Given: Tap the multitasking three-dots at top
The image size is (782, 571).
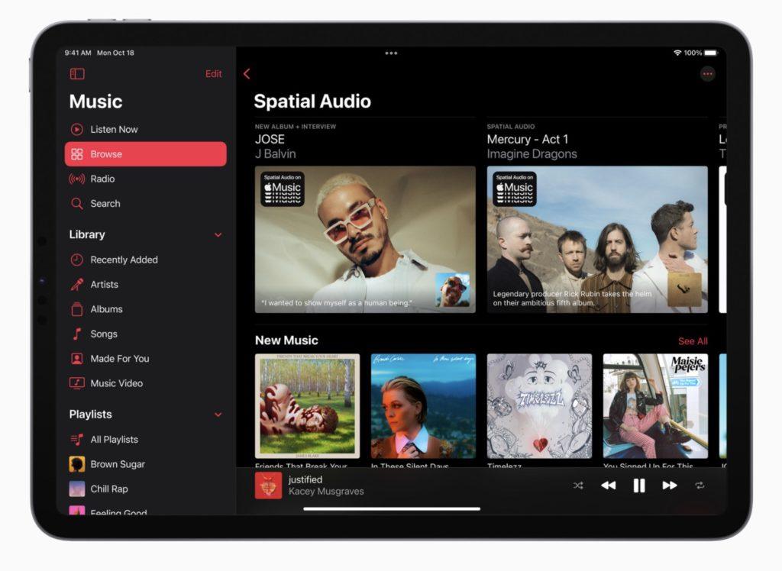Looking at the screenshot, I should [x=391, y=53].
